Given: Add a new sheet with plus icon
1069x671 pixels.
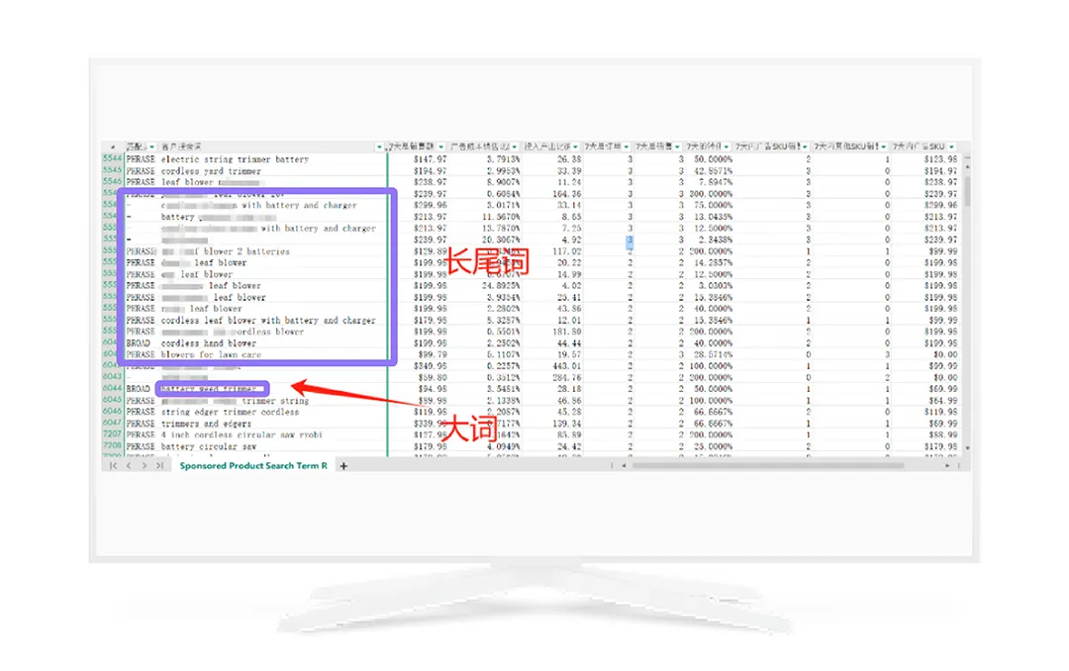Looking at the screenshot, I should (x=343, y=466).
